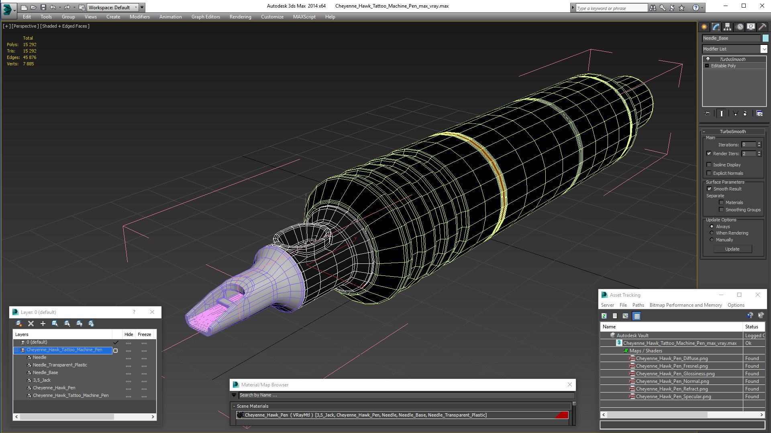The image size is (771, 433).
Task: Open the Modifiers menu
Action: click(139, 17)
